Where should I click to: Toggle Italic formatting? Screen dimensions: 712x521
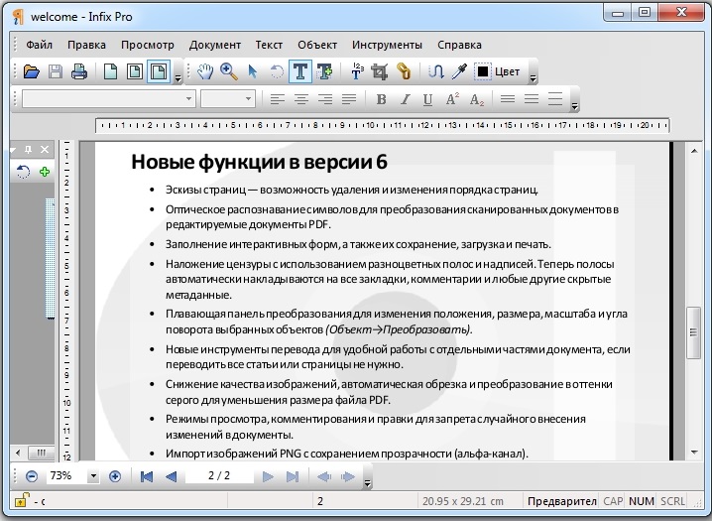tap(405, 99)
